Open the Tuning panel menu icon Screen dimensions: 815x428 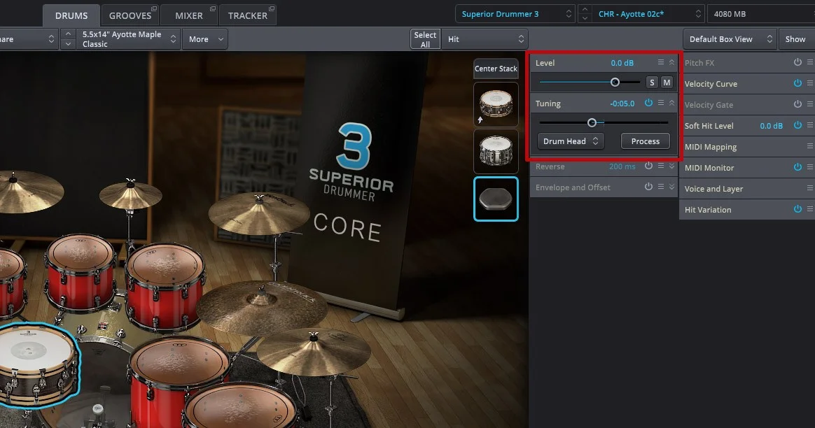pyautogui.click(x=661, y=103)
